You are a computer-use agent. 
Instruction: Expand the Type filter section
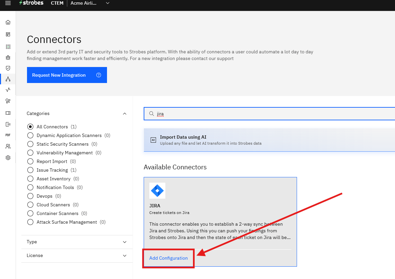pyautogui.click(x=77, y=242)
